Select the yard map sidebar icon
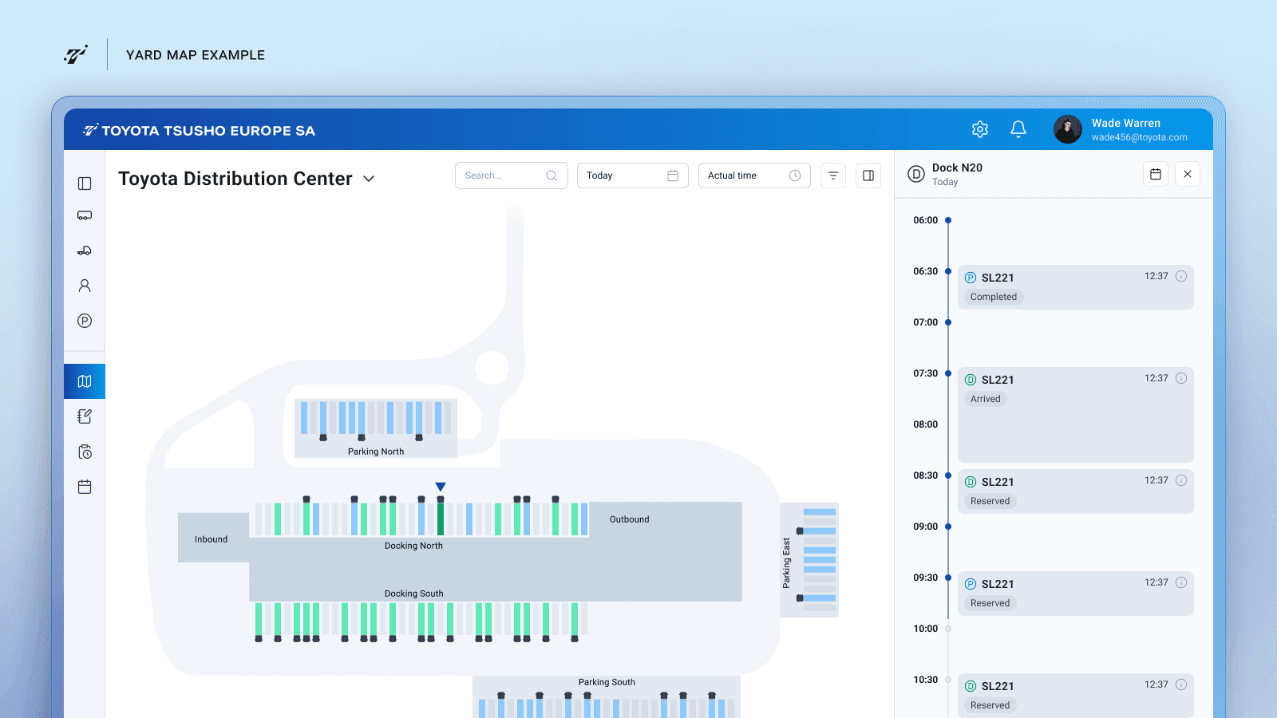Image resolution: width=1277 pixels, height=718 pixels. 85,381
